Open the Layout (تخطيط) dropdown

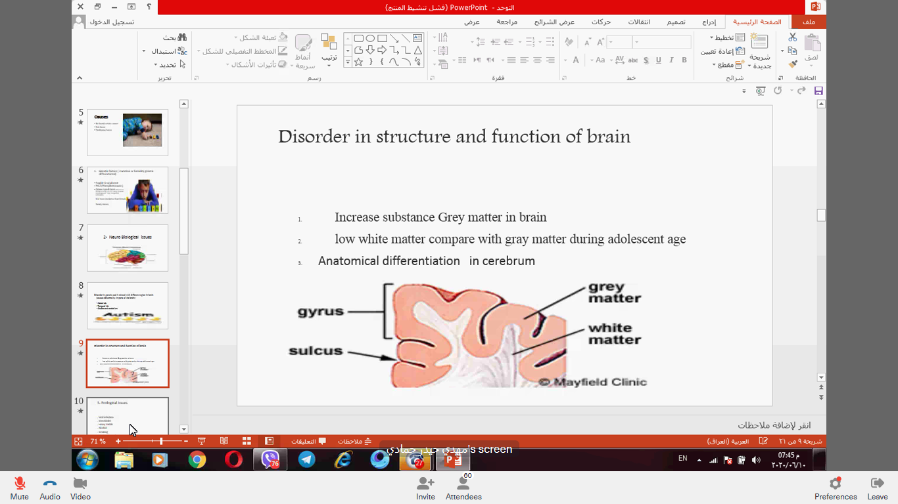pyautogui.click(x=727, y=37)
